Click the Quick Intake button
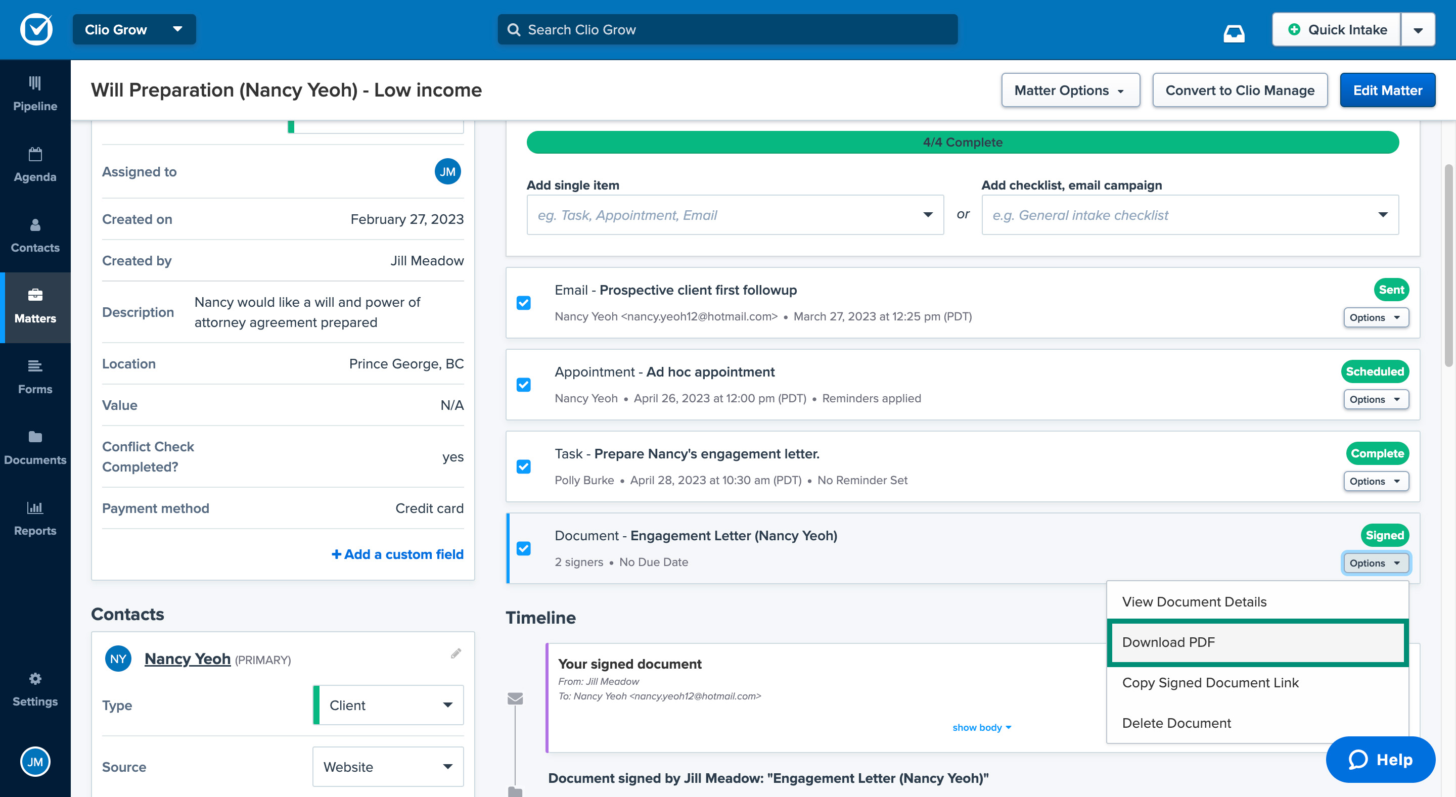The height and width of the screenshot is (797, 1456). 1336,30
